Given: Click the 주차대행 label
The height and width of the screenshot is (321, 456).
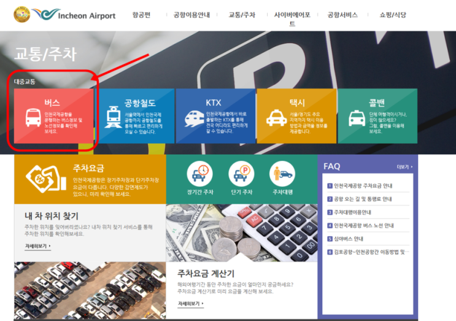Looking at the screenshot, I should [x=283, y=192].
